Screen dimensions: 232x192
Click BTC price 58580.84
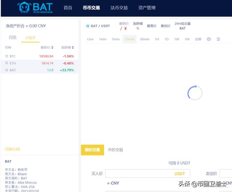coord(46,56)
